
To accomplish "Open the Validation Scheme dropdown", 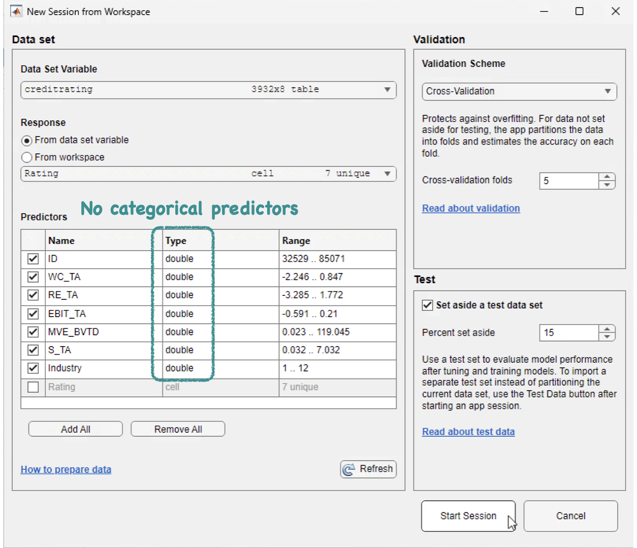I will (x=608, y=91).
